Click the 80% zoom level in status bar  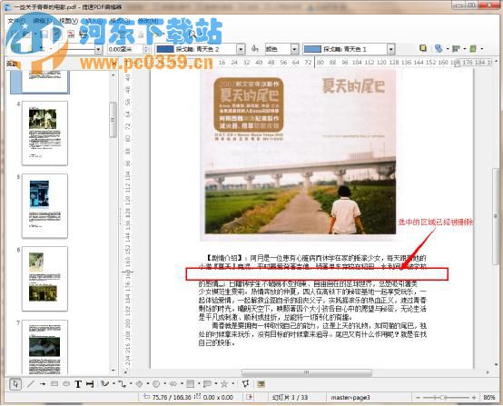click(488, 397)
